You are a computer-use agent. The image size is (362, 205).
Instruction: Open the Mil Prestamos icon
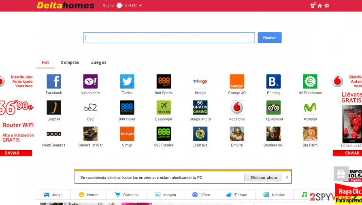[x=310, y=81]
